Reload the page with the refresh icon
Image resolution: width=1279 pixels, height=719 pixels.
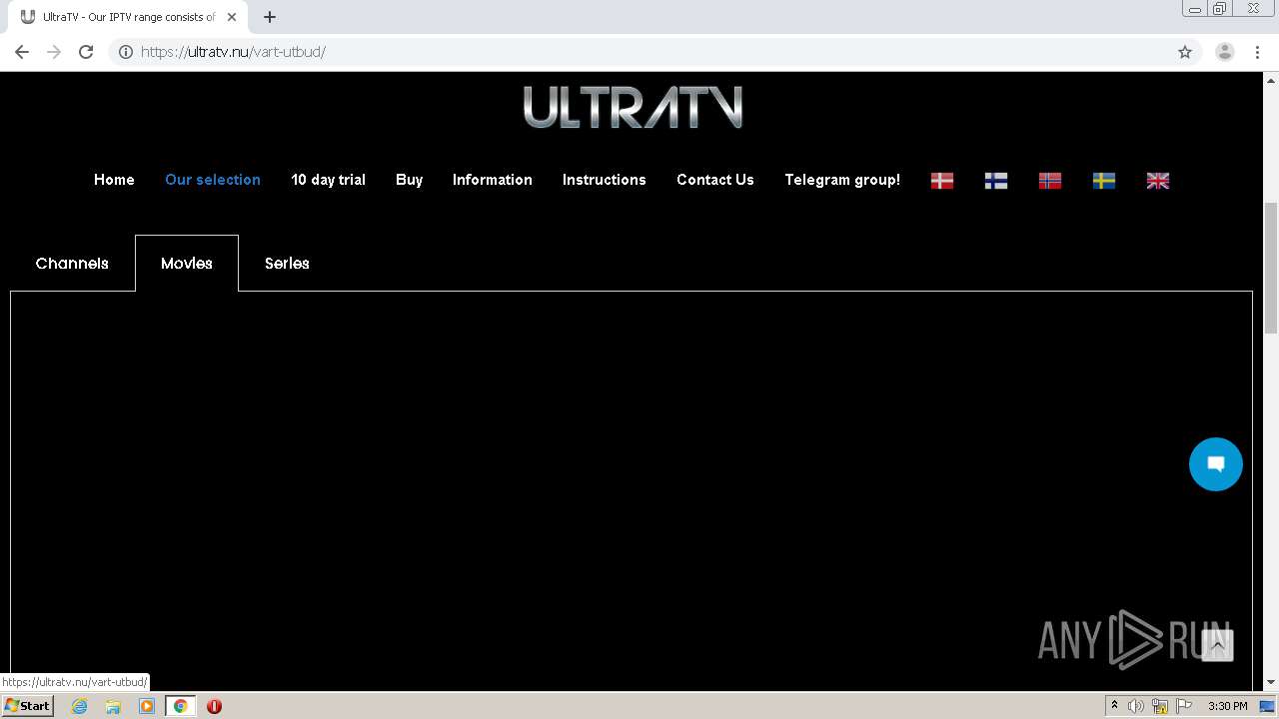click(86, 52)
